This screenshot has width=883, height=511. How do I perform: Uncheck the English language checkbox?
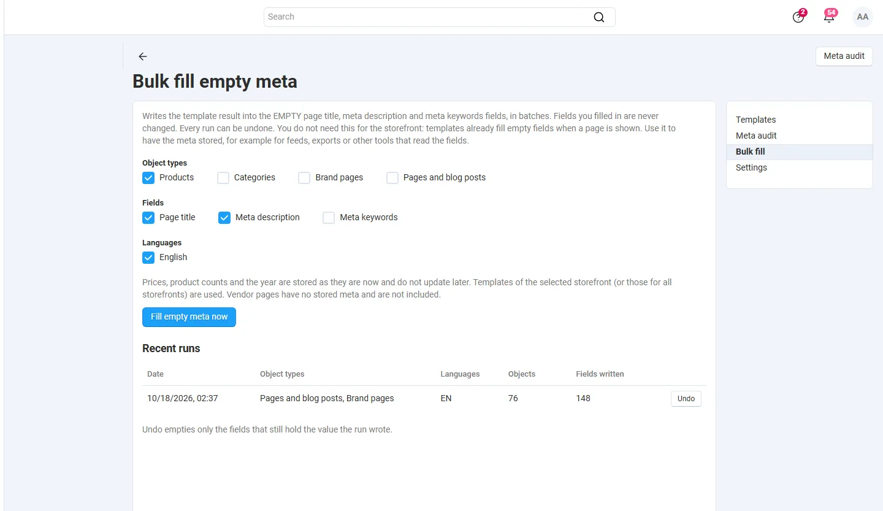pyautogui.click(x=148, y=258)
